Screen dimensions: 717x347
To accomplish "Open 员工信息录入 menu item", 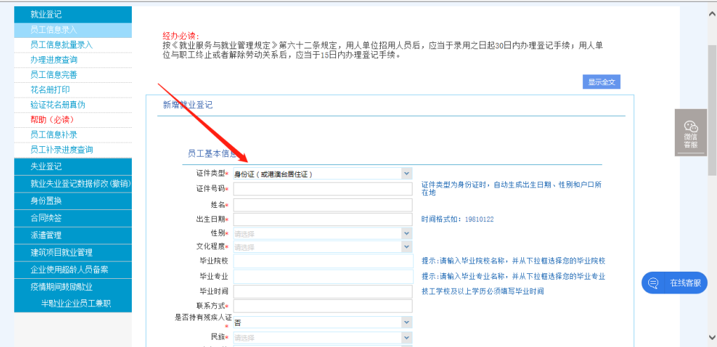I will coord(73,30).
